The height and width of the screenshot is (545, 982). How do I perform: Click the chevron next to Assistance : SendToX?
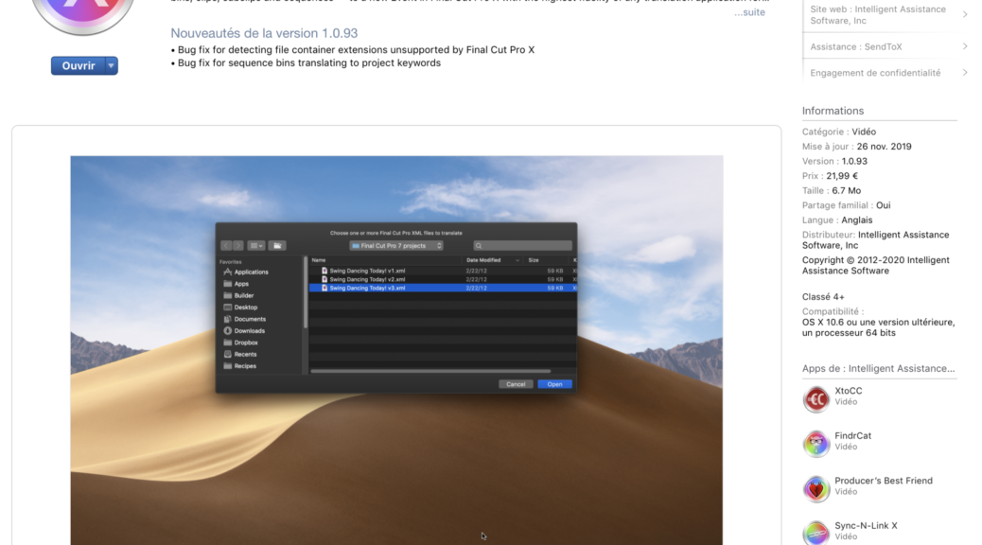coord(964,46)
